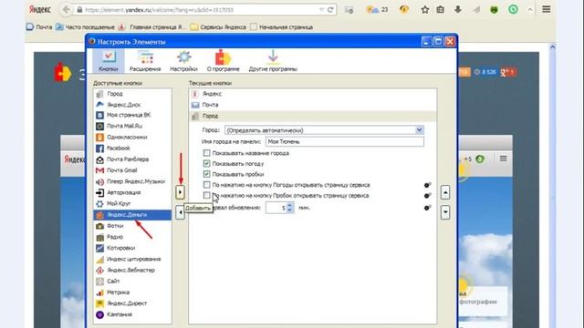Select Авторизация item
The image size is (584, 328).
(x=132, y=192)
